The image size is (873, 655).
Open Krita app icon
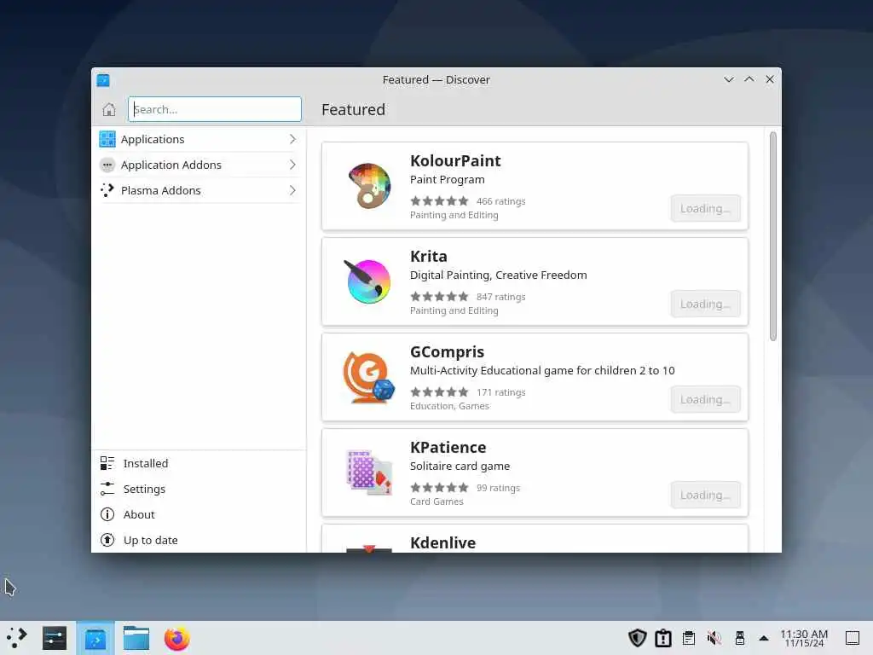pyautogui.click(x=368, y=281)
